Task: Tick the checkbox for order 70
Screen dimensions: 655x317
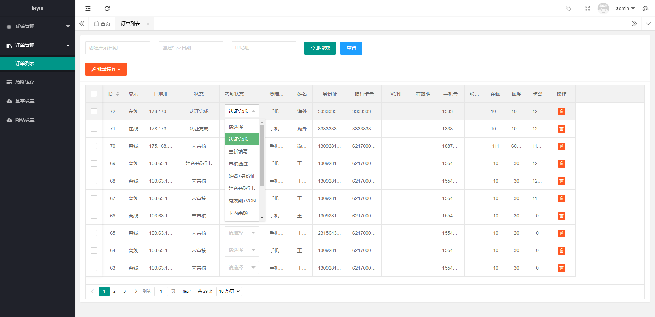Action: [94, 146]
